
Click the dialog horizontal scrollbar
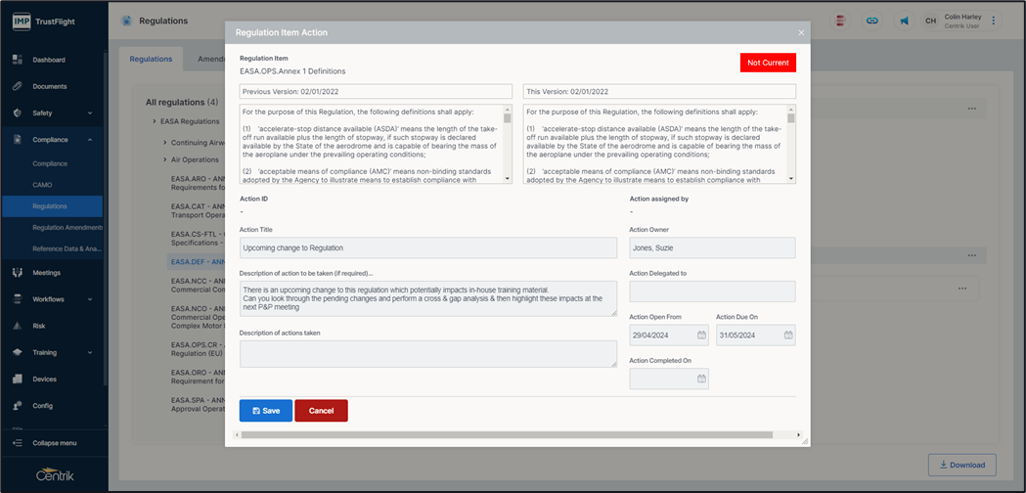(x=507, y=434)
